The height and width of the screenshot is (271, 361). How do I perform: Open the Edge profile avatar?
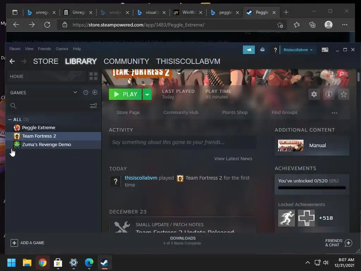click(x=329, y=25)
